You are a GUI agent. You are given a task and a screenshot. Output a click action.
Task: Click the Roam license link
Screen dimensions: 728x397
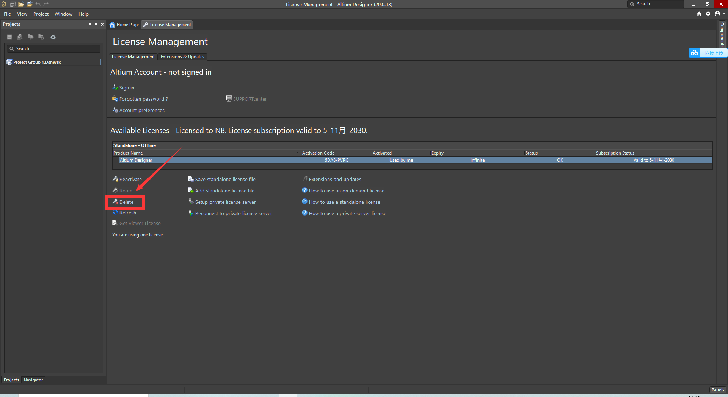[x=122, y=191]
